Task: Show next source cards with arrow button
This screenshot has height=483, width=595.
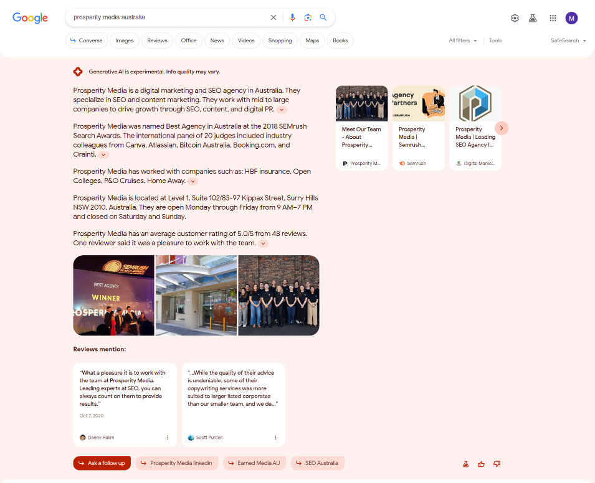Action: [x=502, y=128]
